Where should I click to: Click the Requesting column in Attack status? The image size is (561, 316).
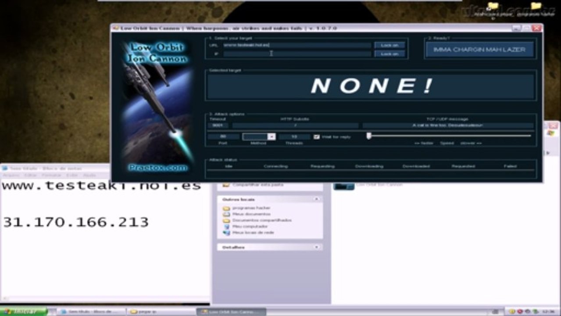click(x=322, y=166)
